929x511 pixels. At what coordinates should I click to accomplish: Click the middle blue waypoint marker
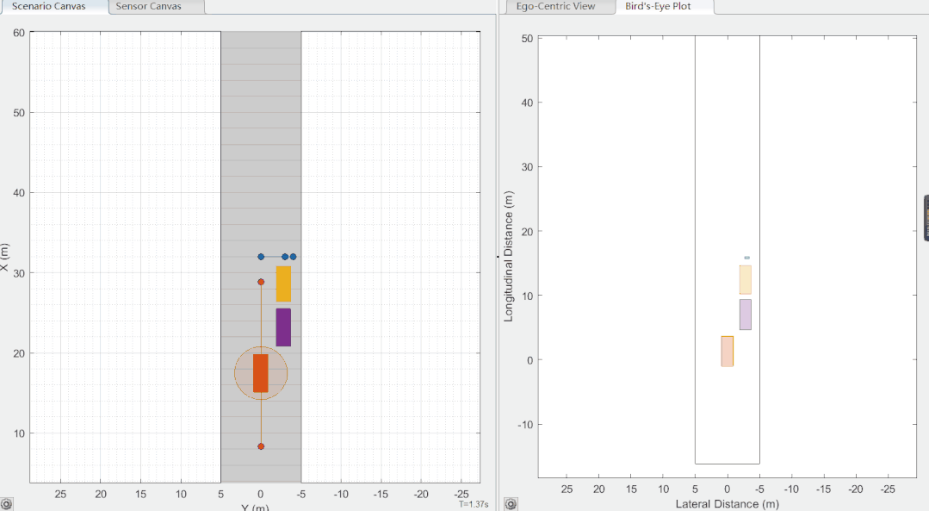(x=285, y=257)
